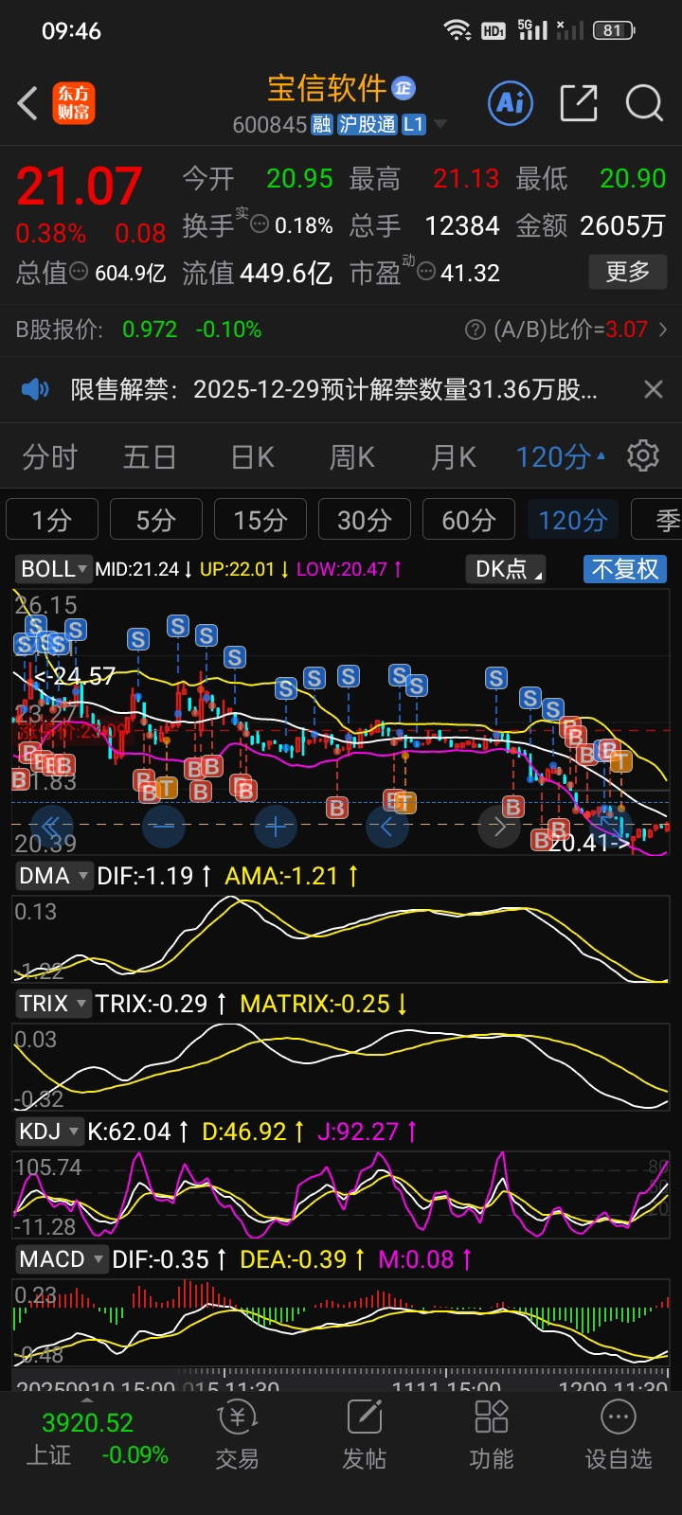
Task: Switch to the 日K tab
Action: [x=252, y=457]
